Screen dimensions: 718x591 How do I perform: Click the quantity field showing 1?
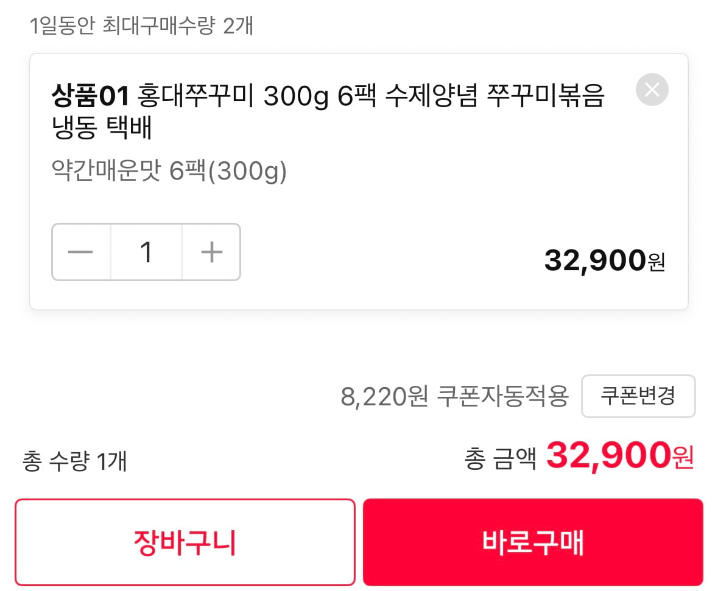pos(146,252)
